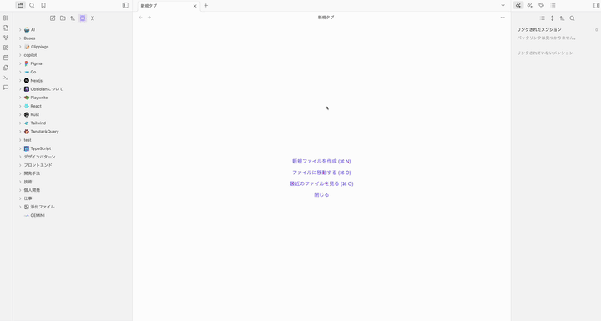Click the ribbon icon below the calendar
The width and height of the screenshot is (601, 321).
(x=6, y=68)
